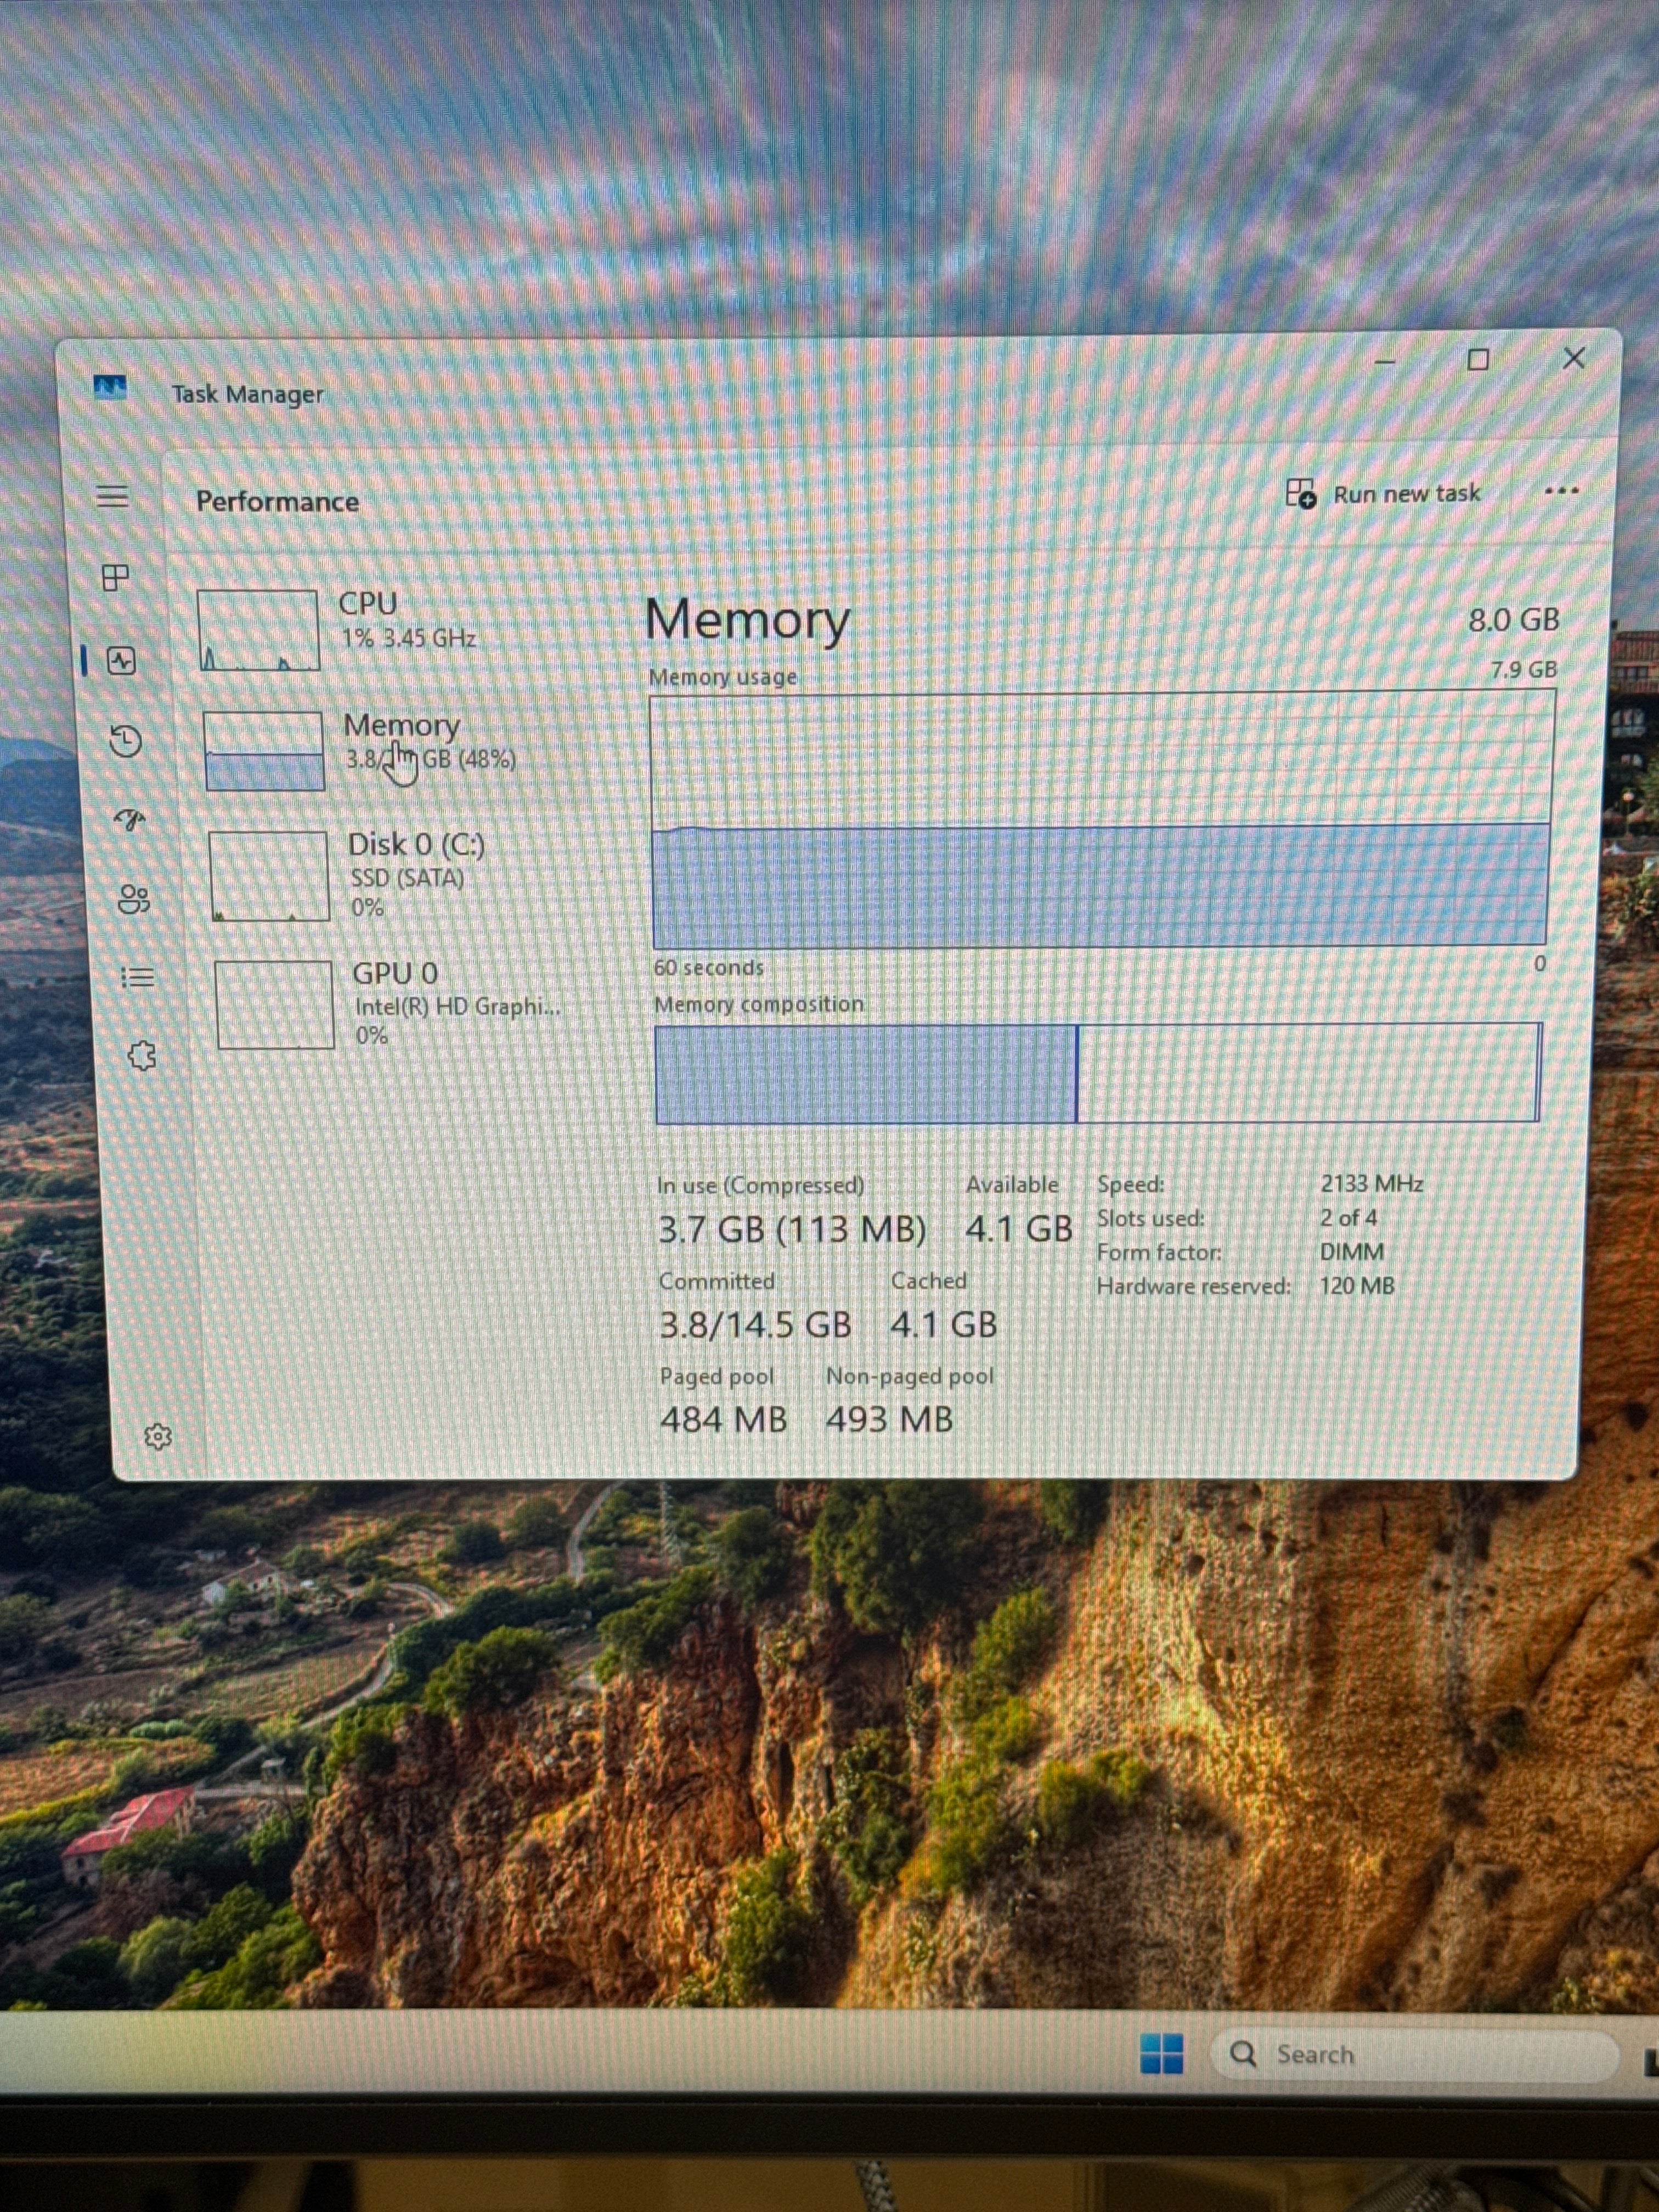Open Task Manager settings gear
The height and width of the screenshot is (2212, 1659).
click(x=158, y=1436)
